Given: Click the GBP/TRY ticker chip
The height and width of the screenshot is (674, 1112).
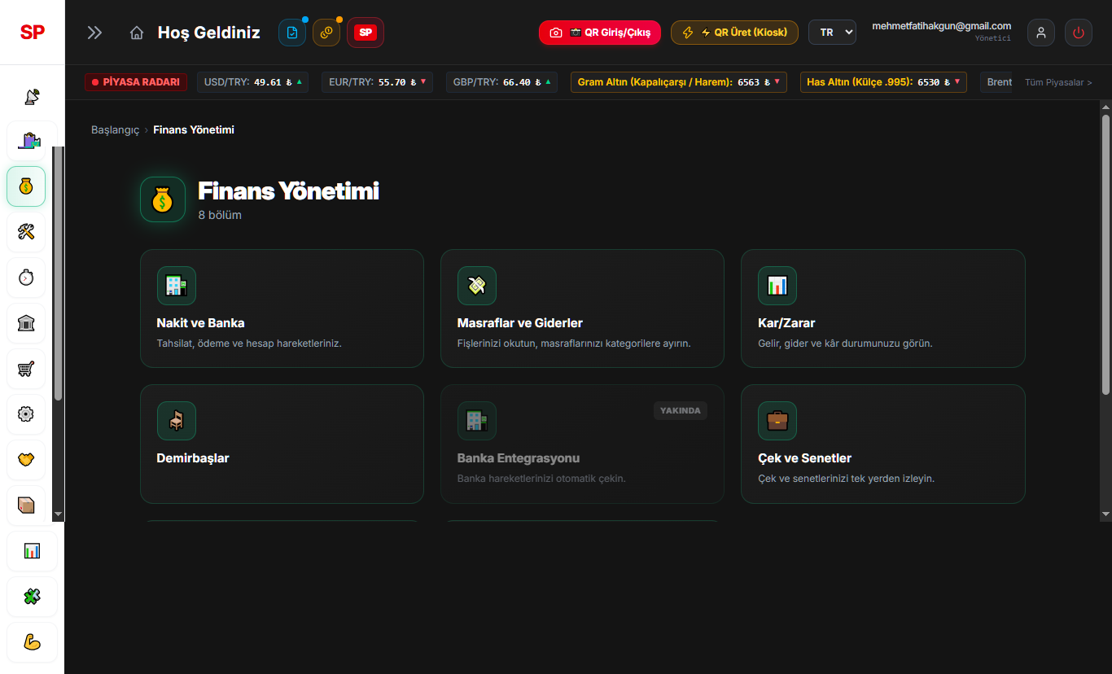Looking at the screenshot, I should (501, 82).
